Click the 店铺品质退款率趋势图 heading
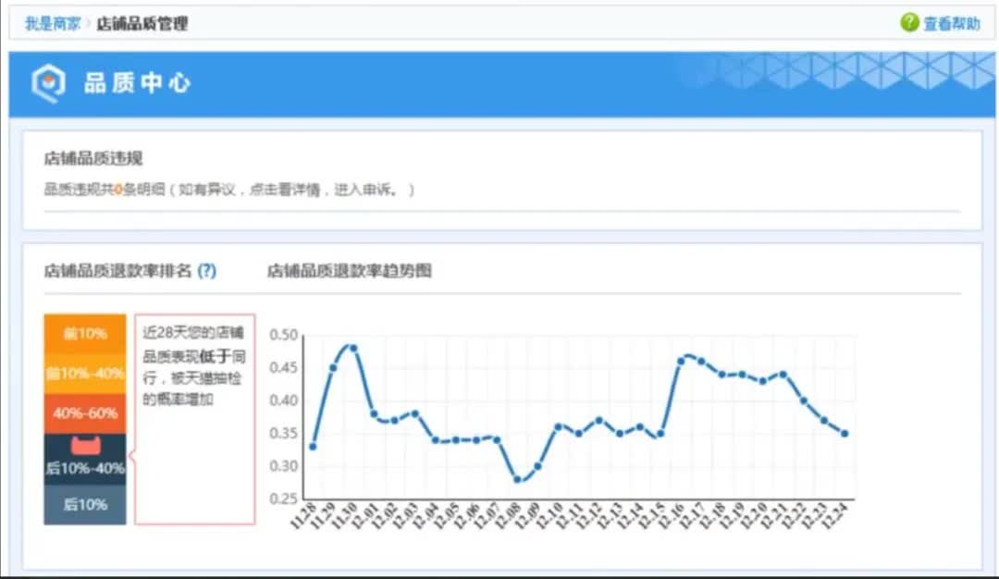 click(x=349, y=271)
